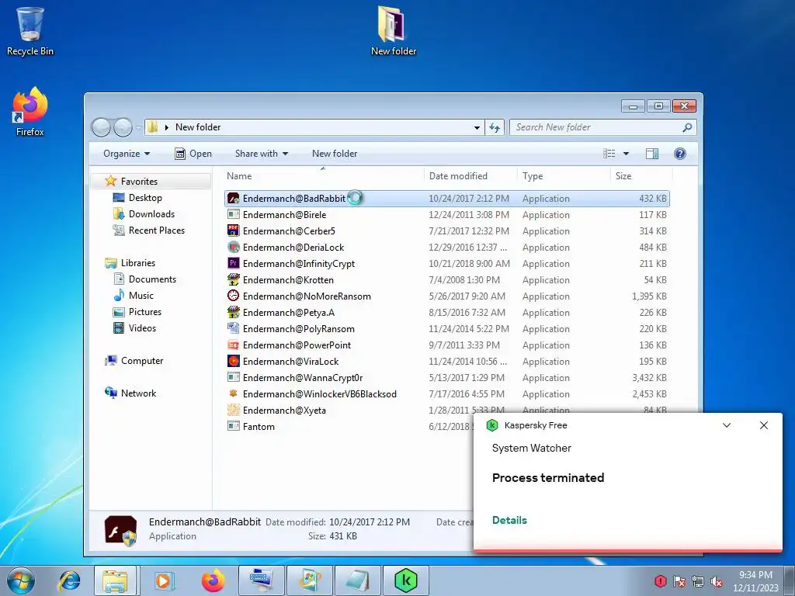Click the New folder toolbar button
795x596 pixels.
coord(335,154)
